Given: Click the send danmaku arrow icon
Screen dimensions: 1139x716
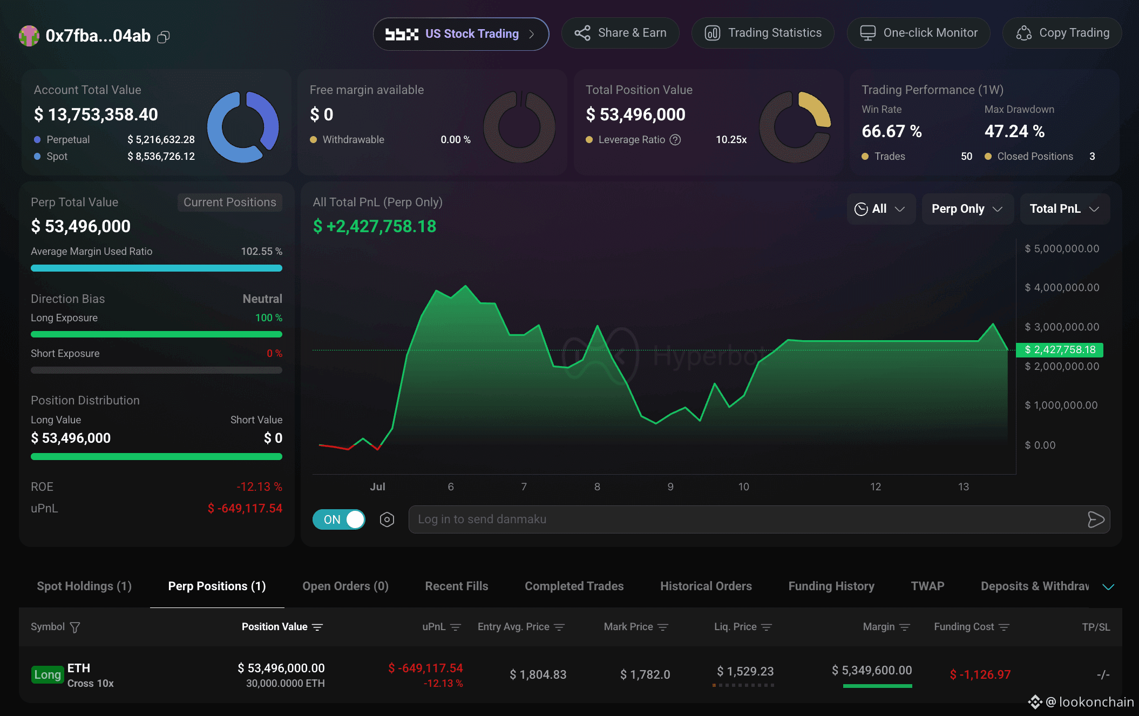Looking at the screenshot, I should tap(1096, 519).
